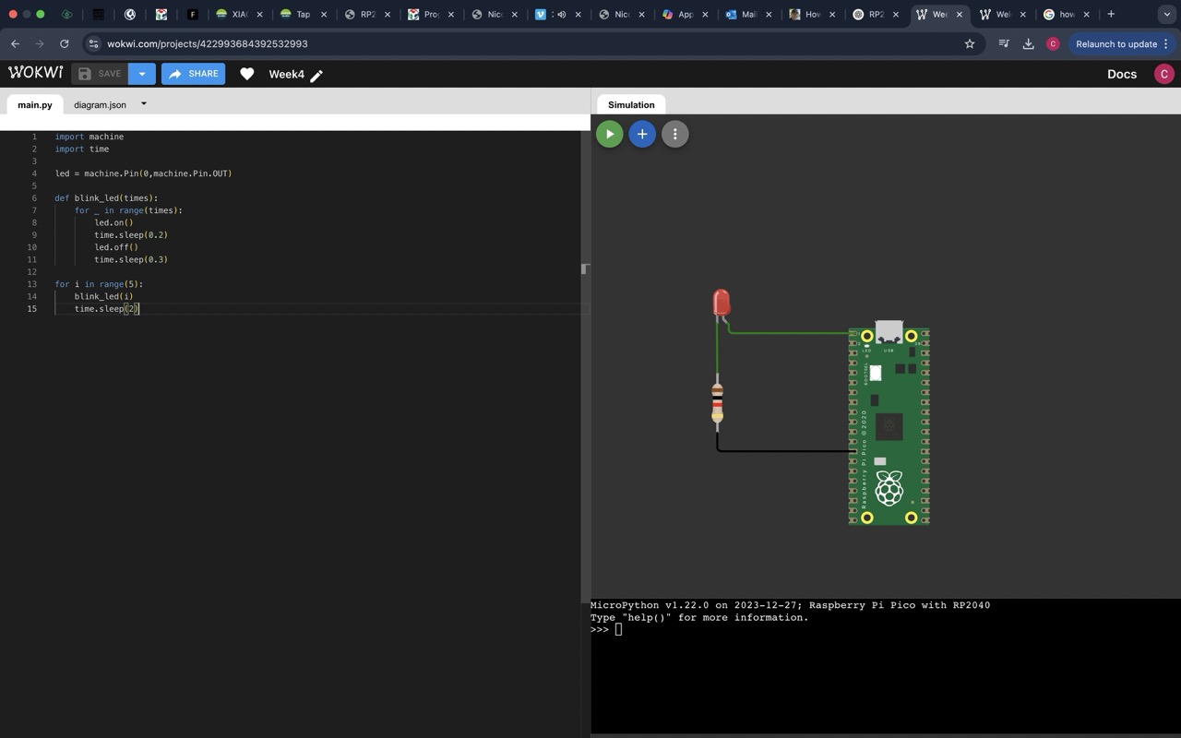Viewport: 1181px width, 738px height.
Task: Reload the page
Action: coord(64,43)
